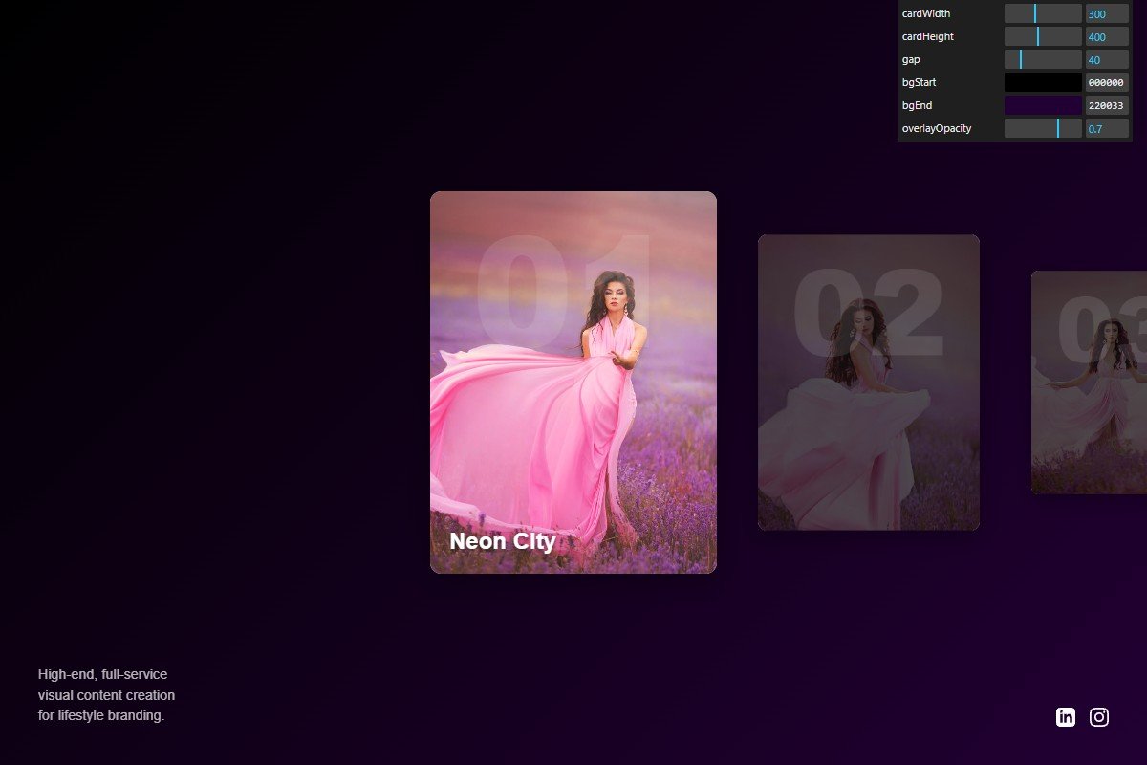Click the overlayOpacity slider track
The height and width of the screenshot is (765, 1147).
coord(1042,128)
